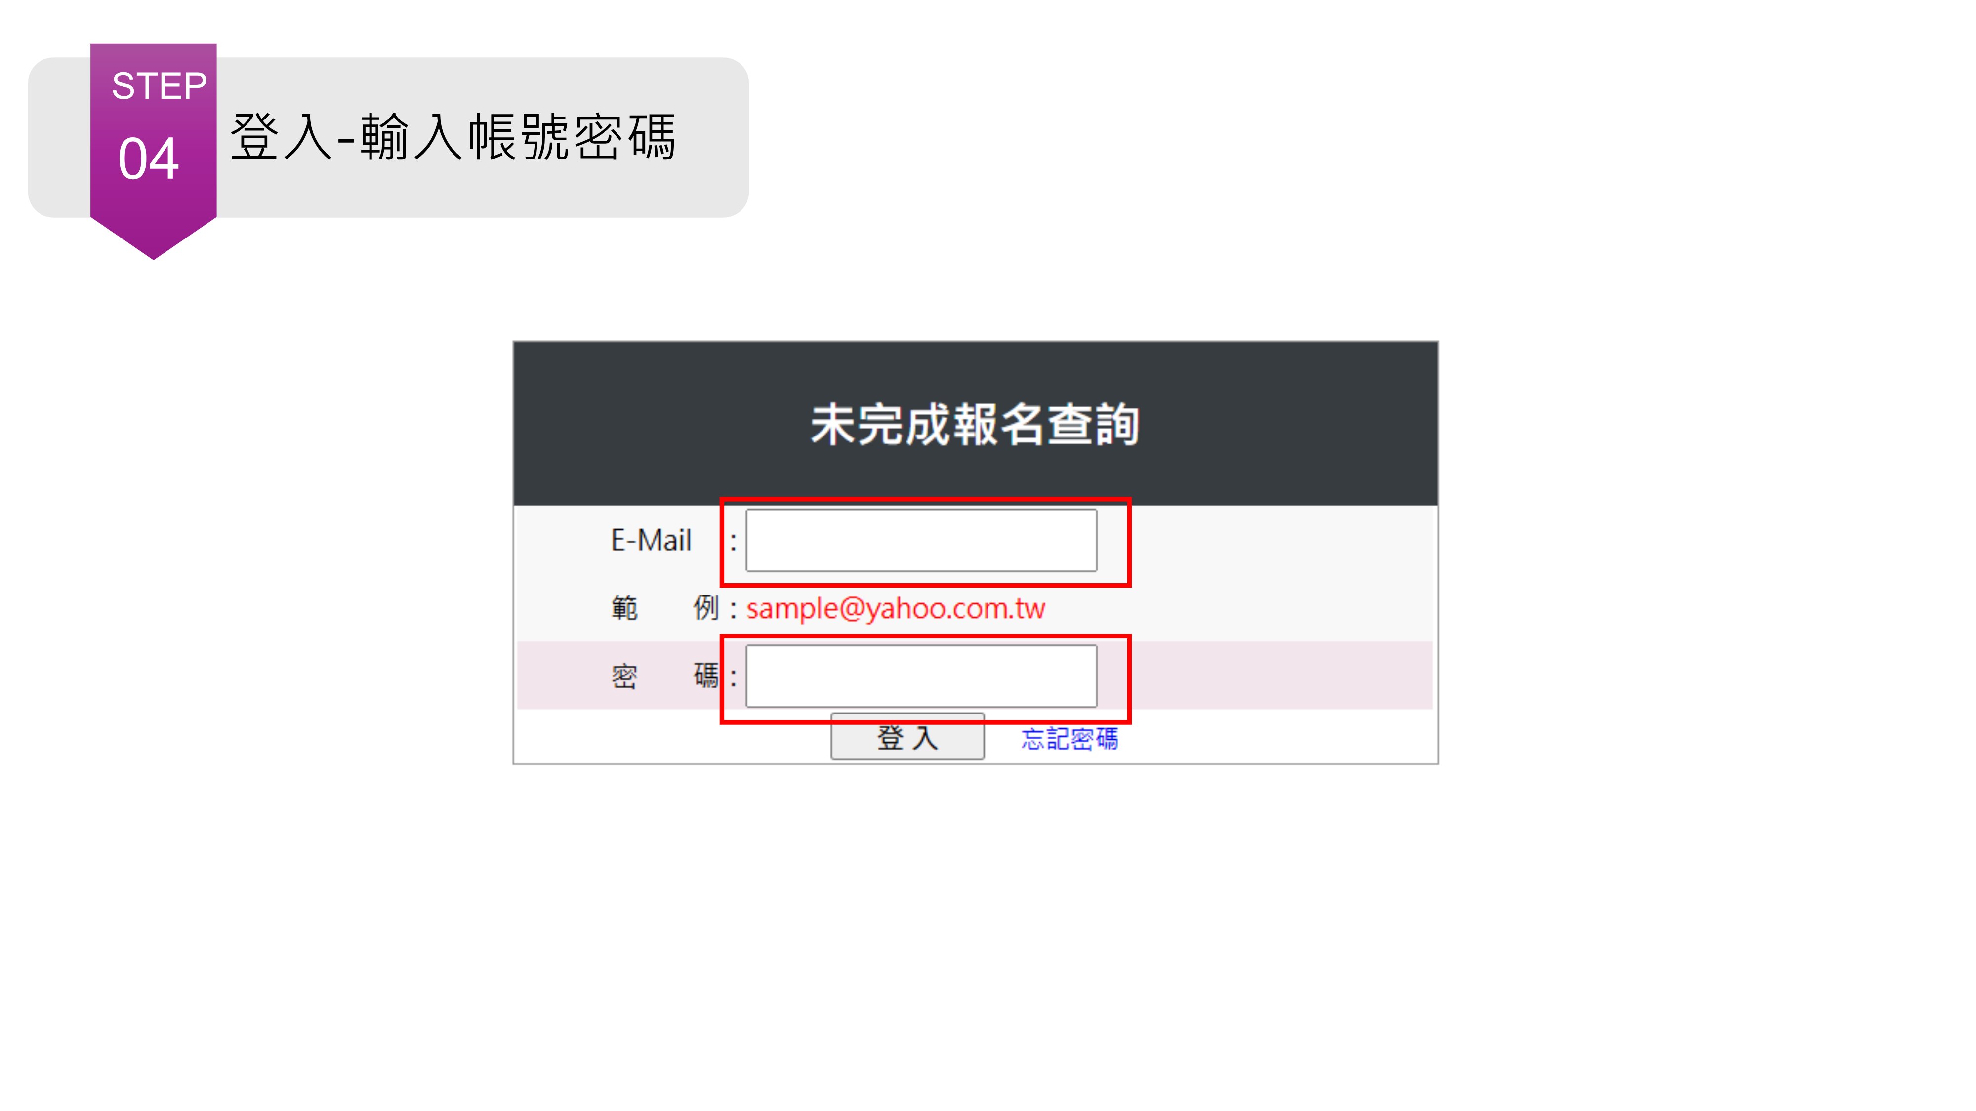Click the number 04 on the badge

point(148,159)
